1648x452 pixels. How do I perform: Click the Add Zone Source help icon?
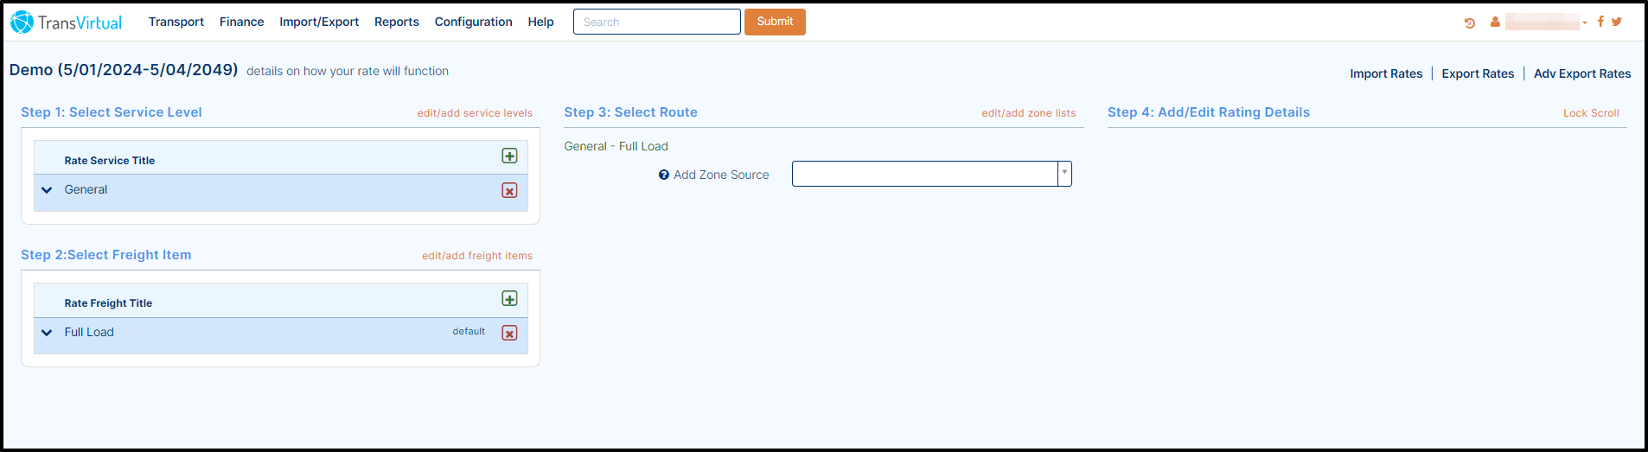[663, 175]
